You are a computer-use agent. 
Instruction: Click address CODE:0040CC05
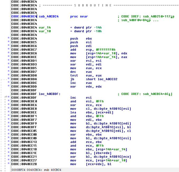point(24,131)
